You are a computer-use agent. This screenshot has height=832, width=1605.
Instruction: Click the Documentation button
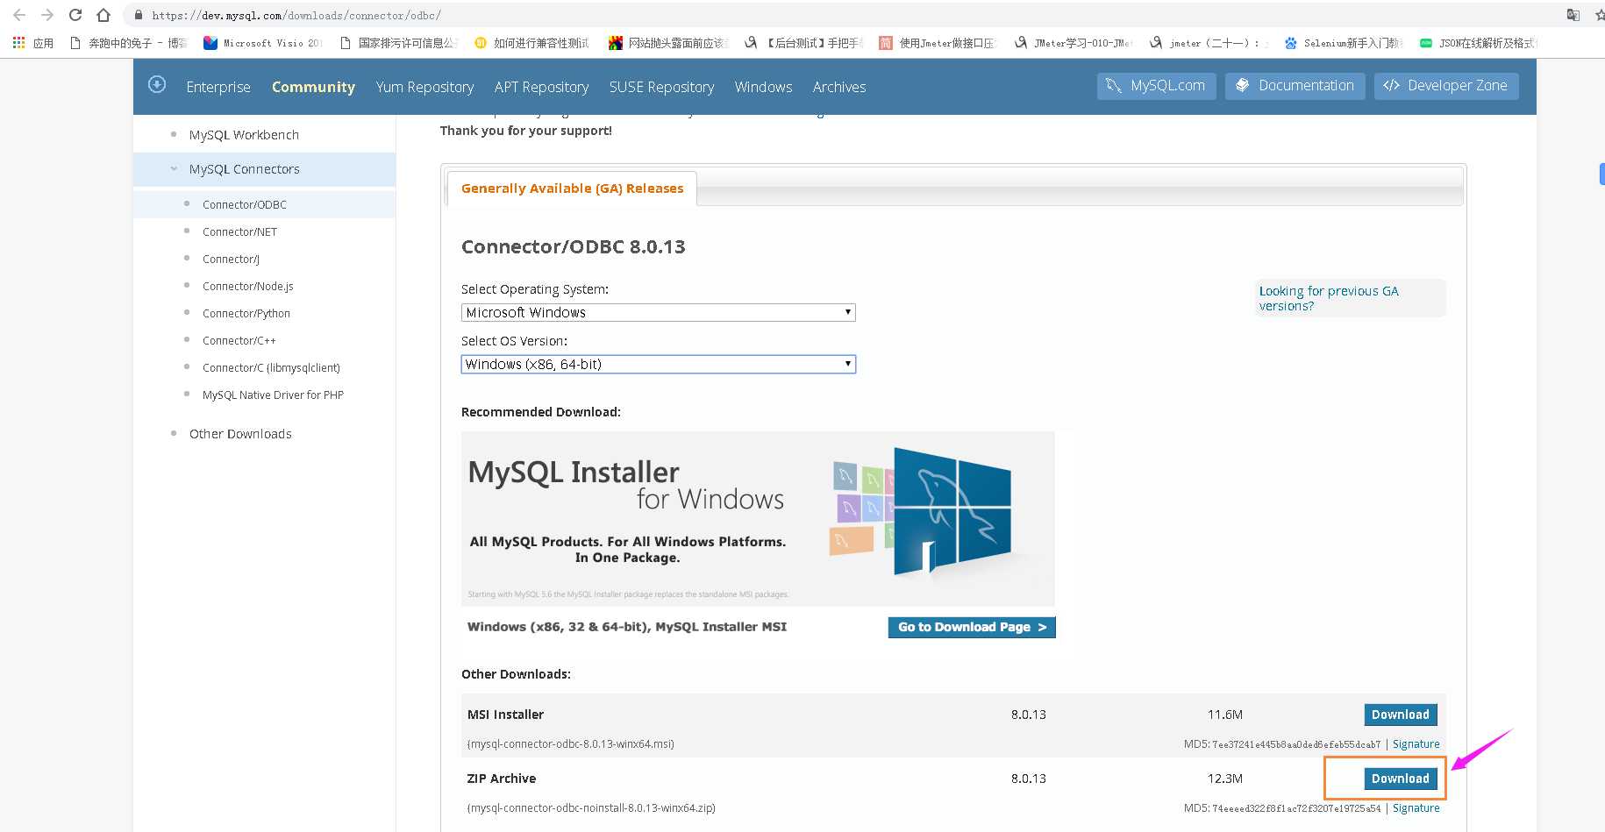(1295, 85)
